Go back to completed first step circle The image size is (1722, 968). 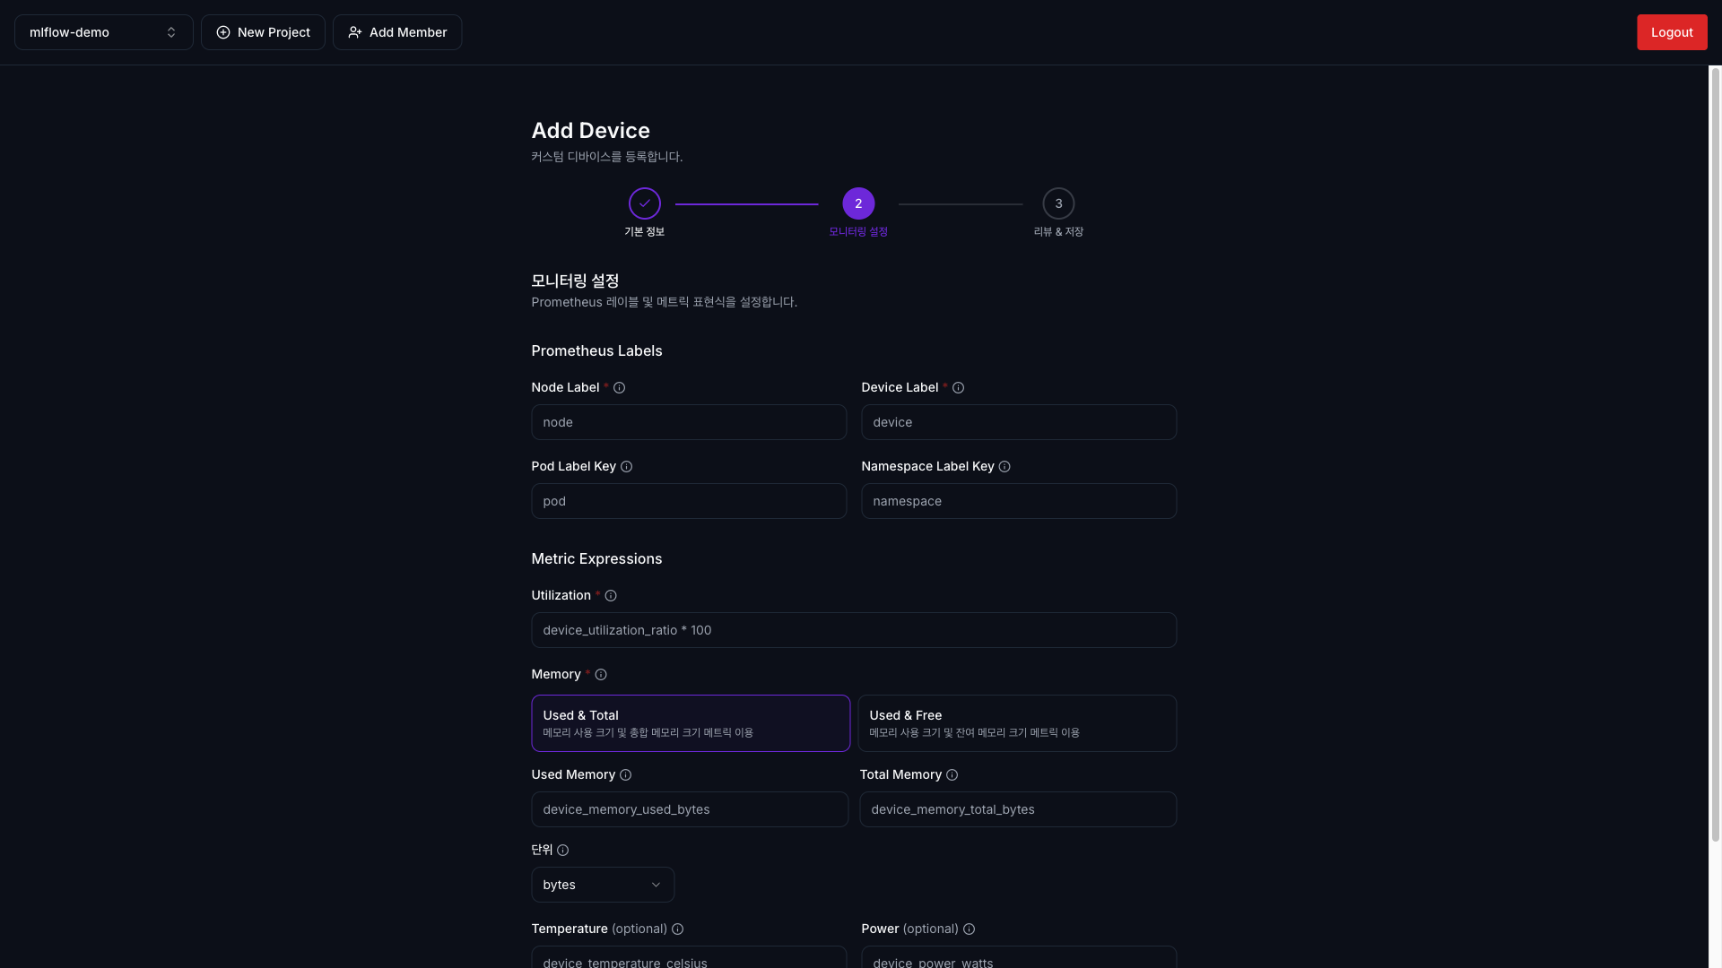point(644,204)
